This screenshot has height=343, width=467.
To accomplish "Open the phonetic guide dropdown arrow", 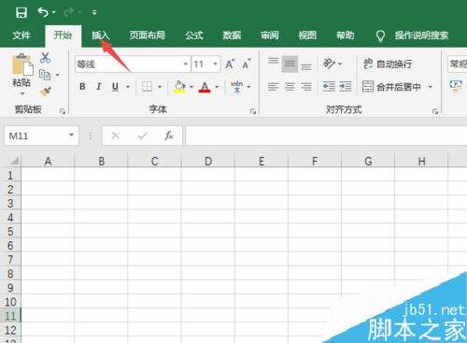I will click(249, 87).
